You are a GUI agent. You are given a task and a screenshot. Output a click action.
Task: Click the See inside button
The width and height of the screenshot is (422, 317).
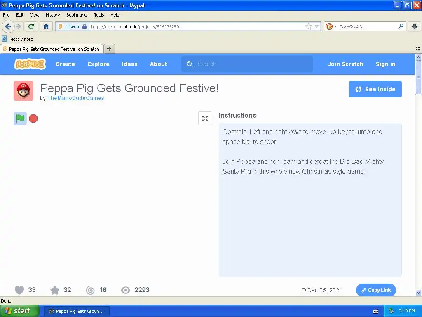375,89
